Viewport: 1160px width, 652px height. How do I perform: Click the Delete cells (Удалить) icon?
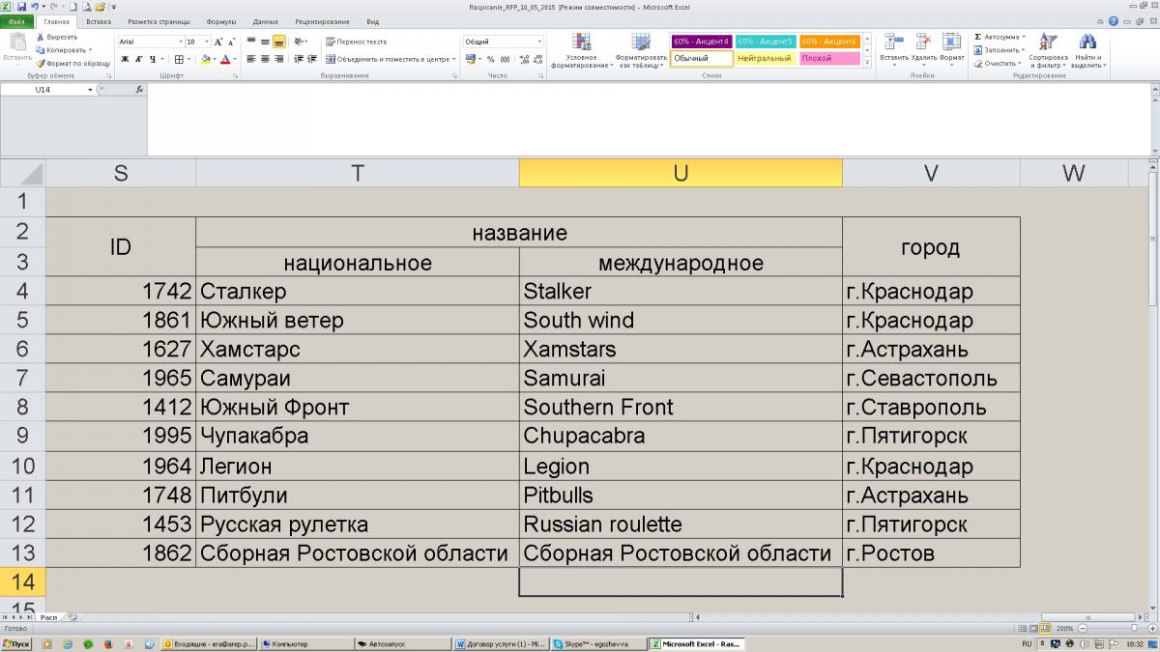923,42
